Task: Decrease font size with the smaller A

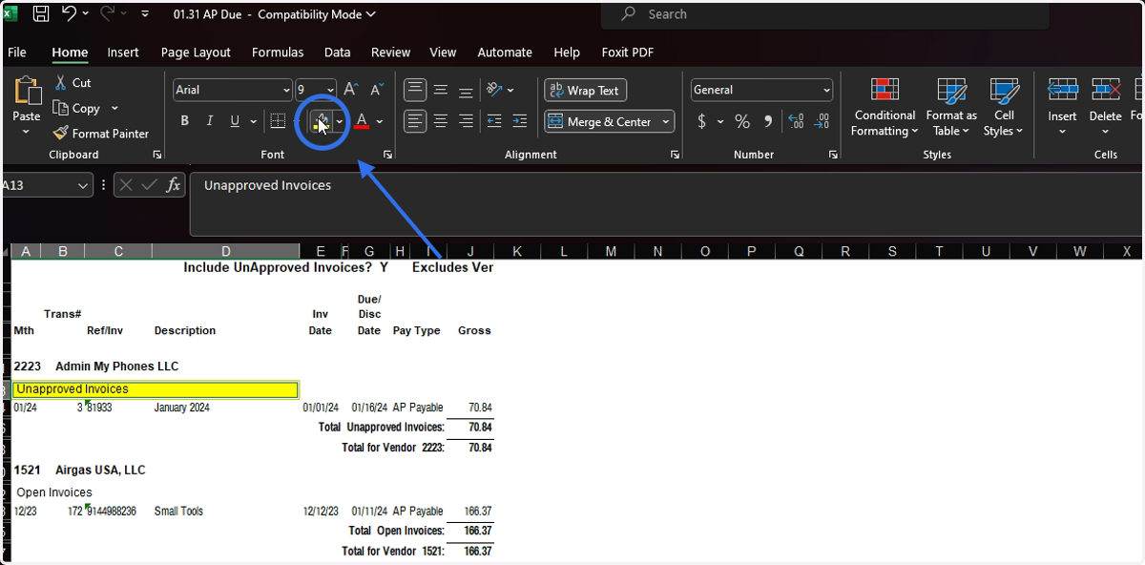Action: [x=377, y=90]
